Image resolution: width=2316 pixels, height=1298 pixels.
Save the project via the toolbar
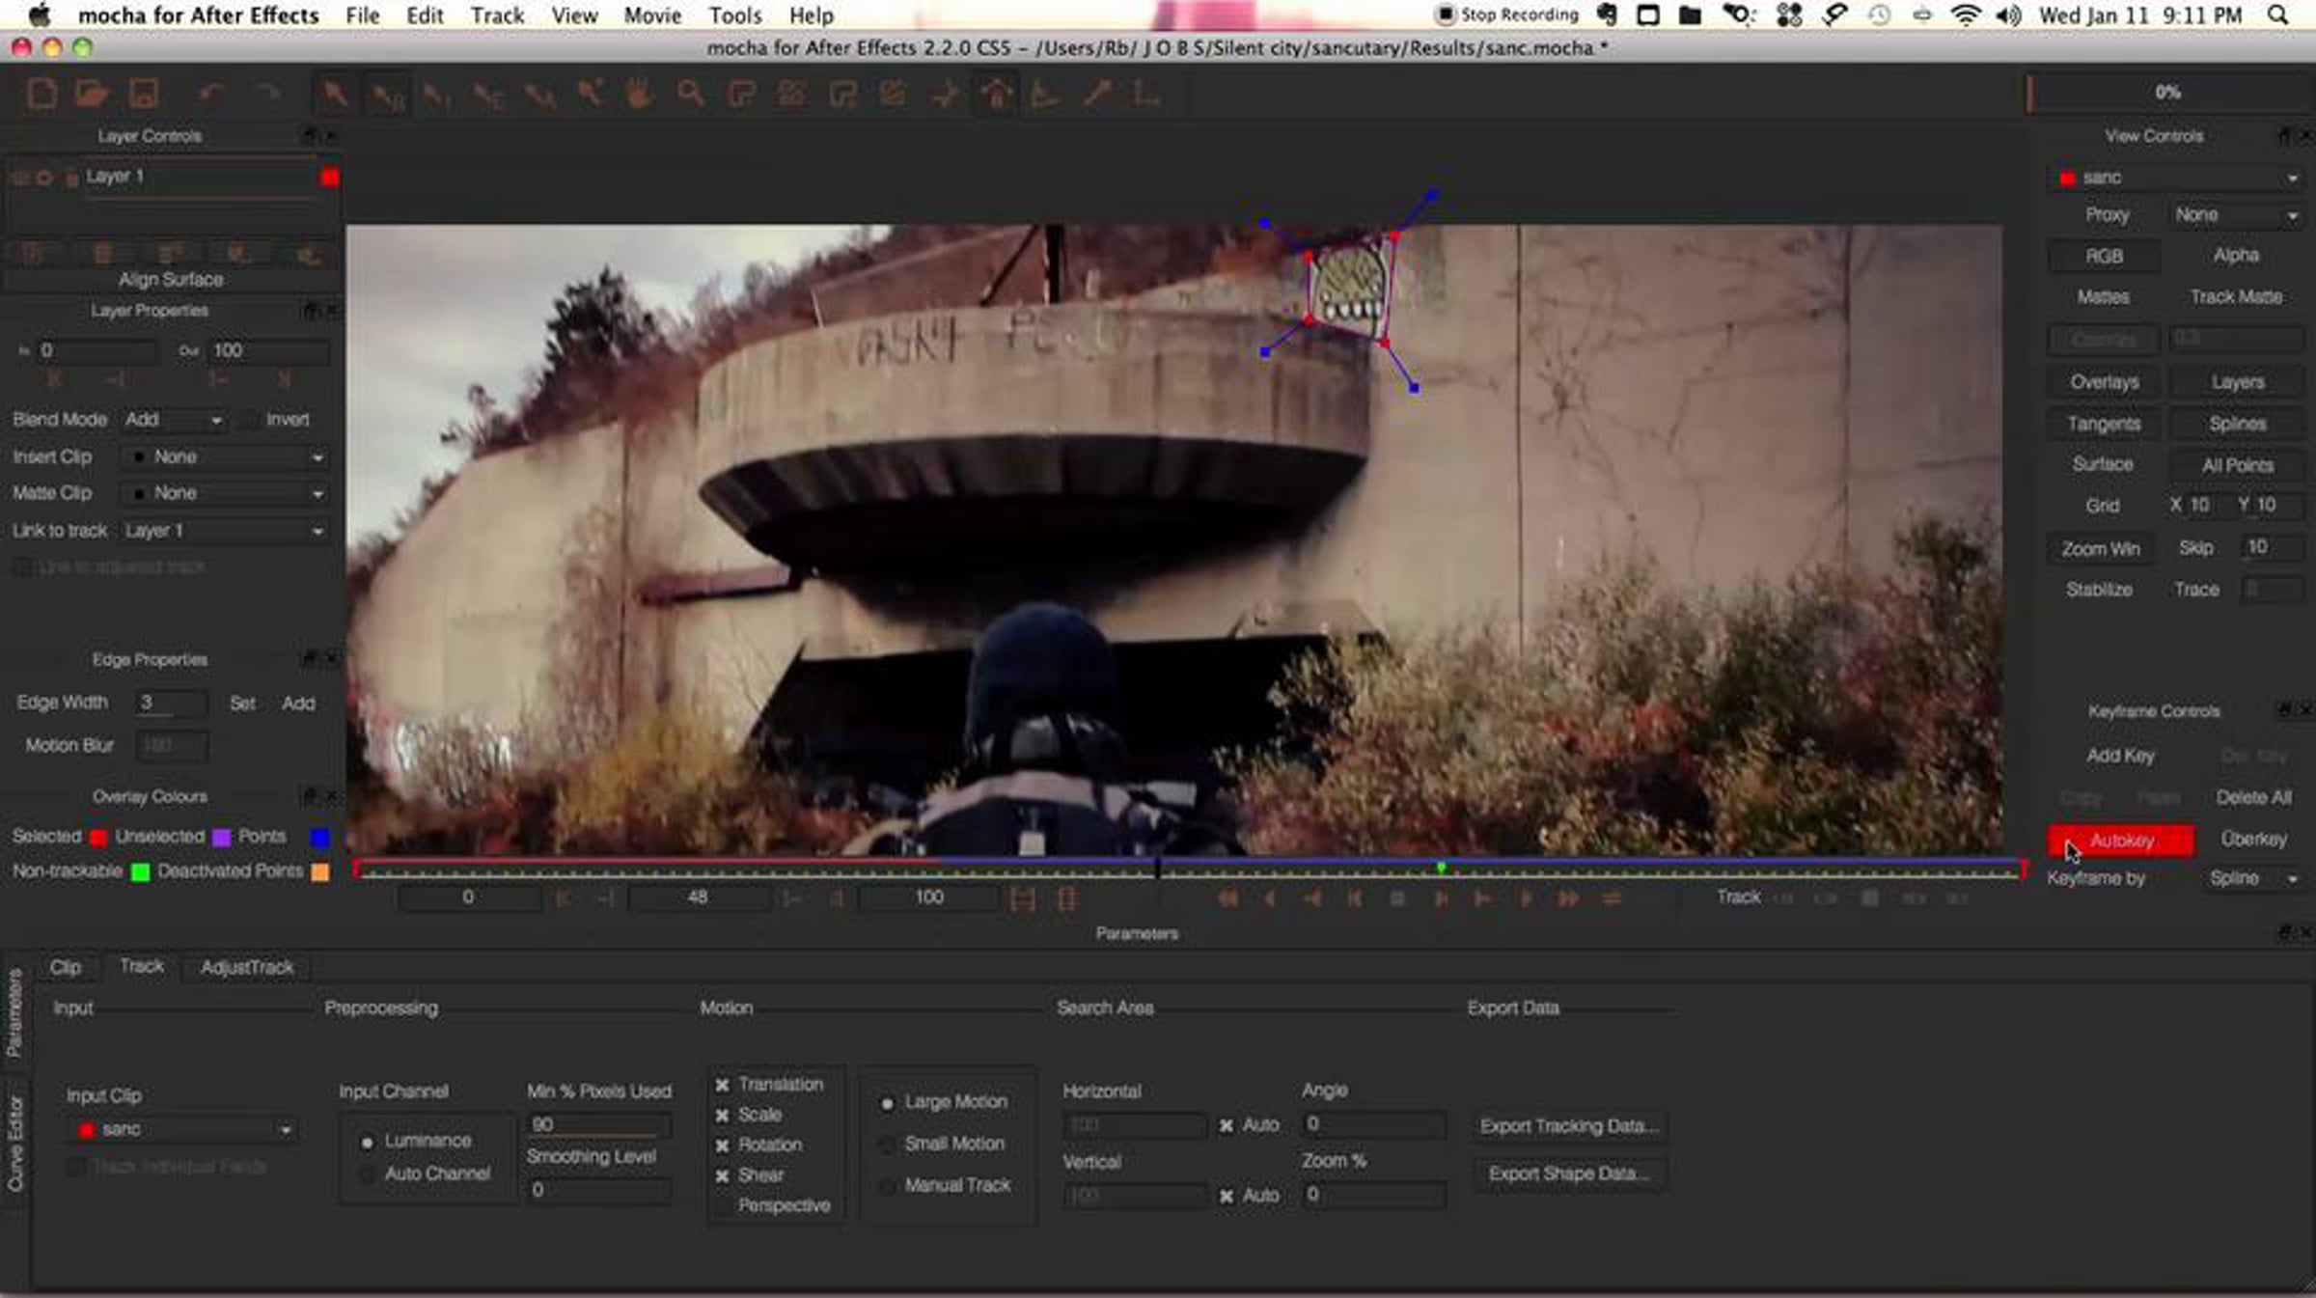(144, 95)
